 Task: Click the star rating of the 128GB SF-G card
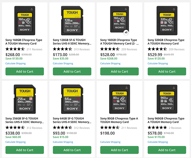point(62,49)
